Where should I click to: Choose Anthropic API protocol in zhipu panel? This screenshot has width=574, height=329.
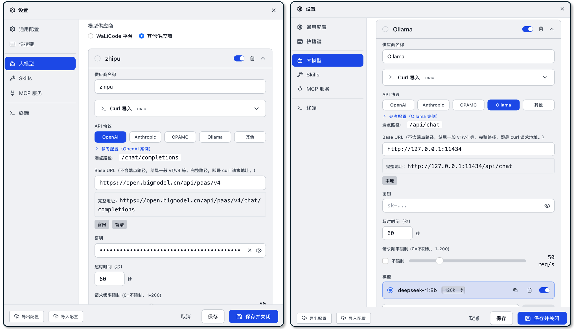pyautogui.click(x=145, y=137)
